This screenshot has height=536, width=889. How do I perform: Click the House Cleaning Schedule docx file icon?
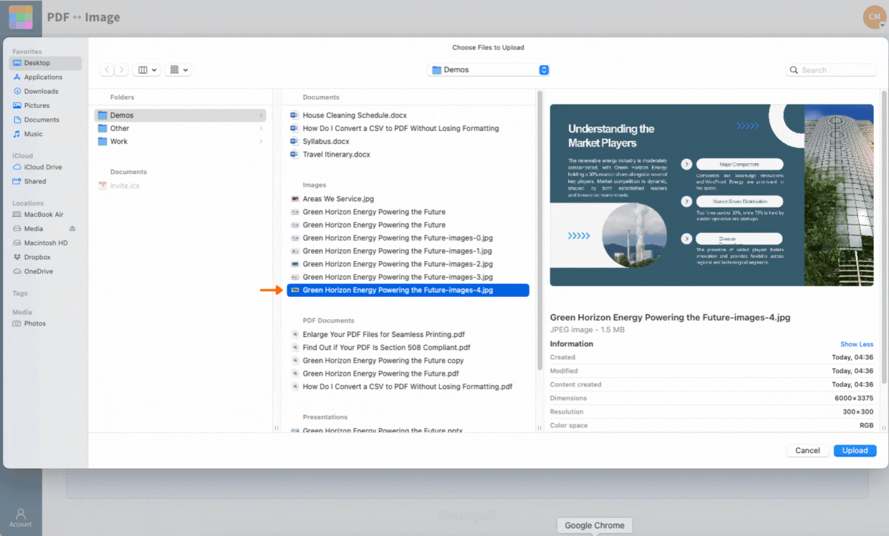point(295,115)
